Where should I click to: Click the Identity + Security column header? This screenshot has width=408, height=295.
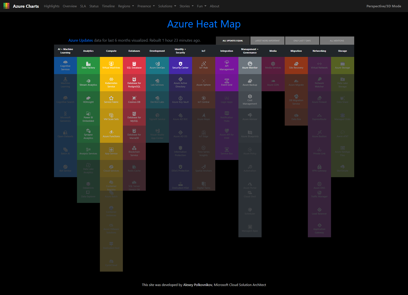pos(180,51)
